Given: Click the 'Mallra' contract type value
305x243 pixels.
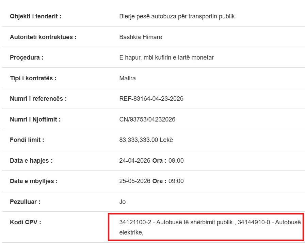Looking at the screenshot, I should [x=127, y=78].
